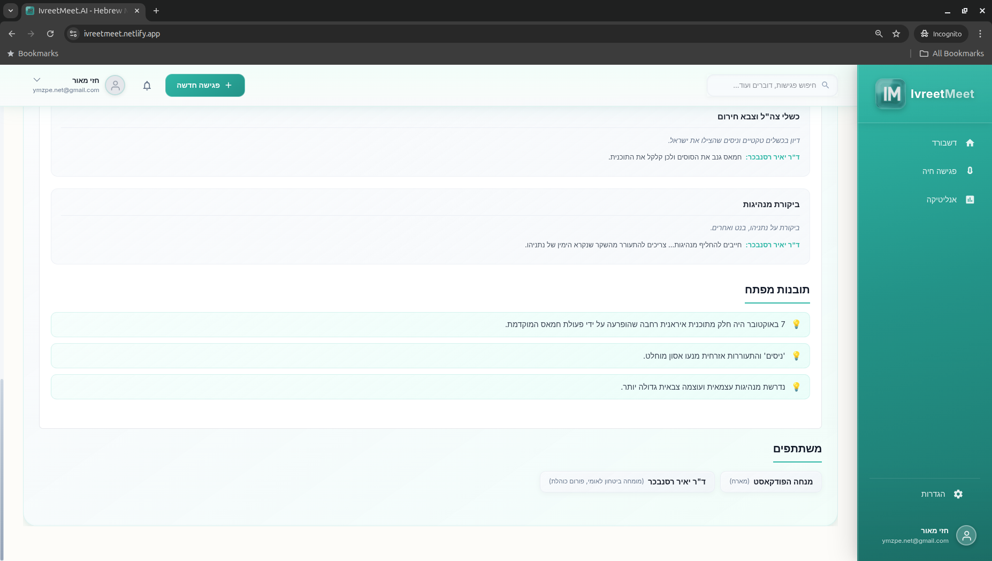
Task: Expand the user account dropdown chevron
Action: [x=37, y=80]
